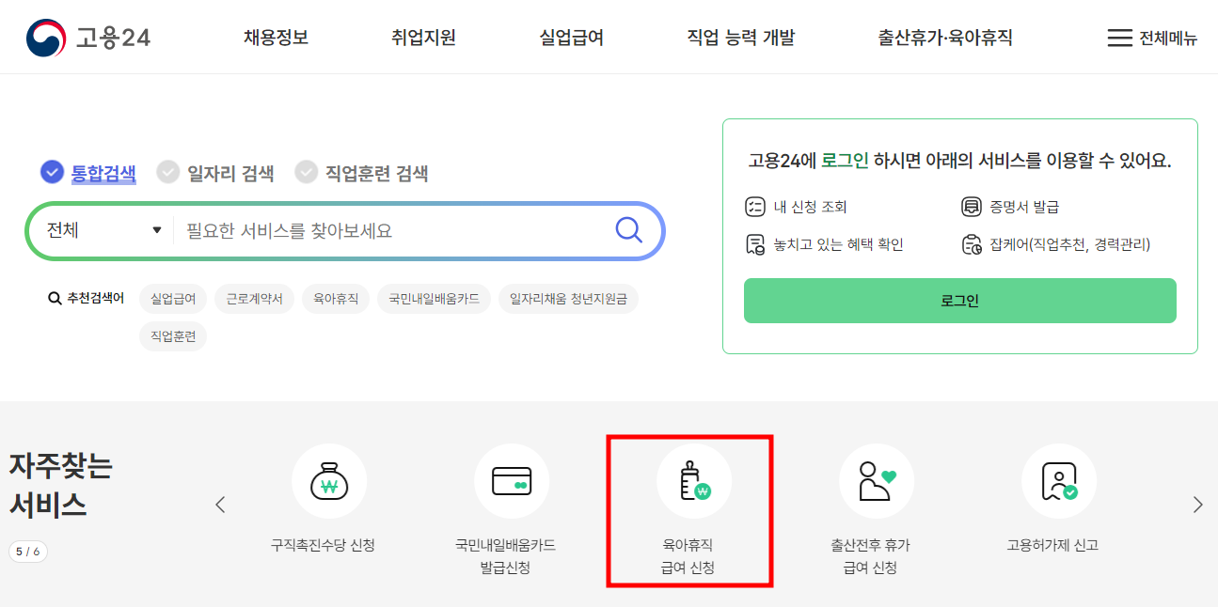The height and width of the screenshot is (607, 1218).
Task: Open the 실업급여 menu
Action: (x=571, y=38)
